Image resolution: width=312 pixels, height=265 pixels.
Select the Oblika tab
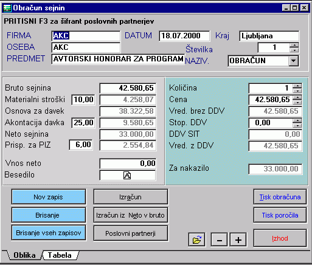pyautogui.click(x=24, y=255)
